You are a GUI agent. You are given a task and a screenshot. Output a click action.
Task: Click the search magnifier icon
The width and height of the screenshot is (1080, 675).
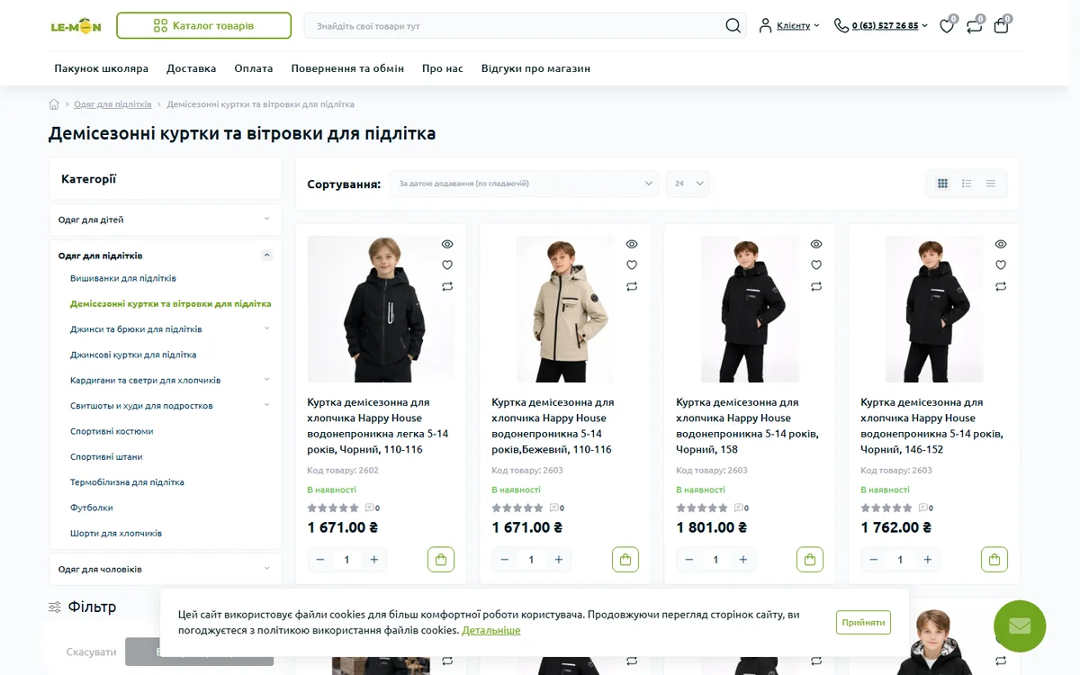tap(733, 25)
